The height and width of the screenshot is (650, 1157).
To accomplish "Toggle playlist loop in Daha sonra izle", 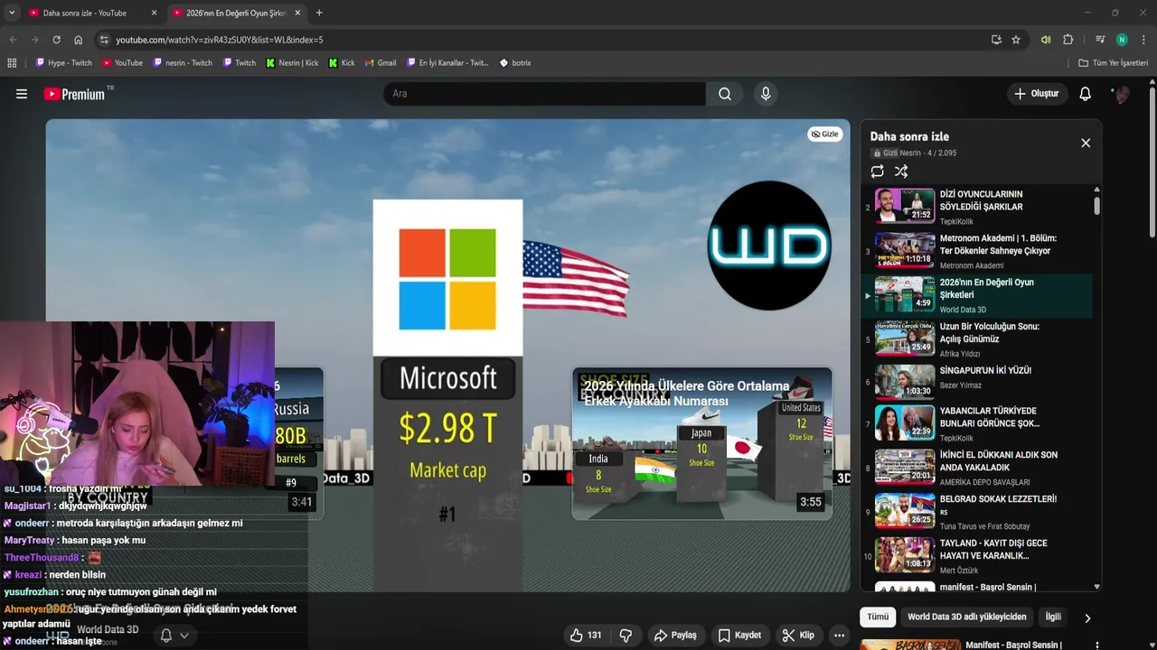I will 877,172.
